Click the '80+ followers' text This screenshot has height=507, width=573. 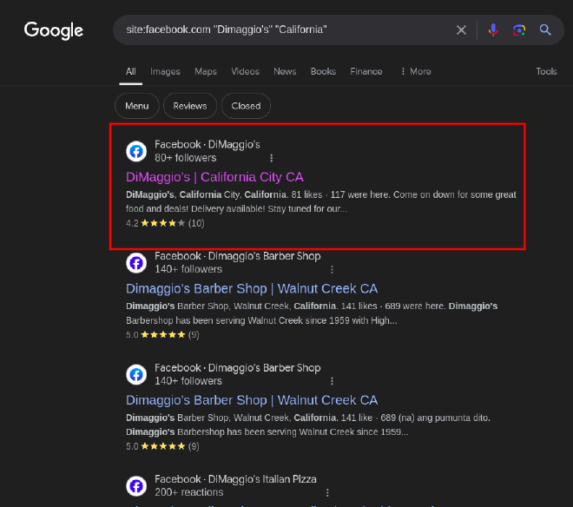pyautogui.click(x=185, y=158)
